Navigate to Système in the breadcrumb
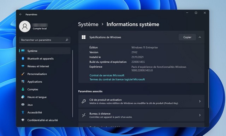This screenshot has width=226, height=136. point(88,24)
